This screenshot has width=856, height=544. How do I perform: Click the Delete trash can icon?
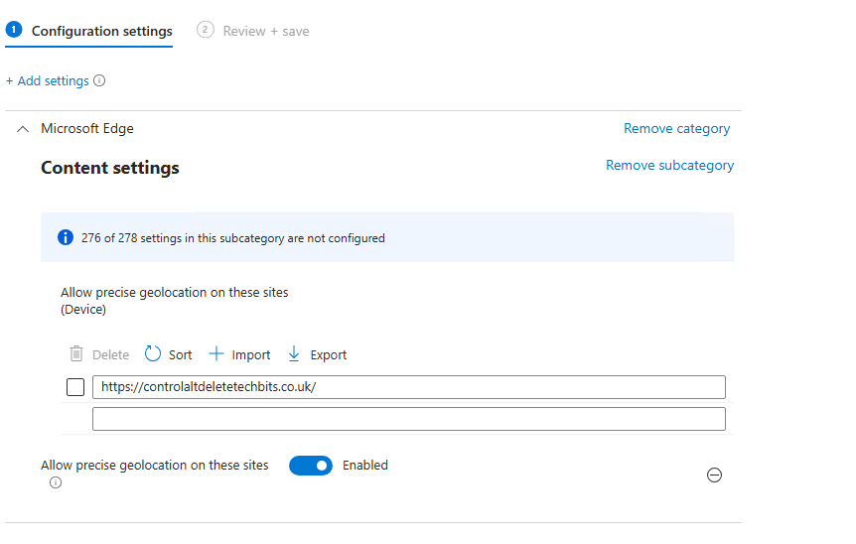pos(76,354)
